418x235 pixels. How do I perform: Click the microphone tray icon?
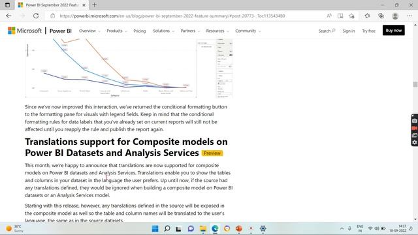coord(349,228)
